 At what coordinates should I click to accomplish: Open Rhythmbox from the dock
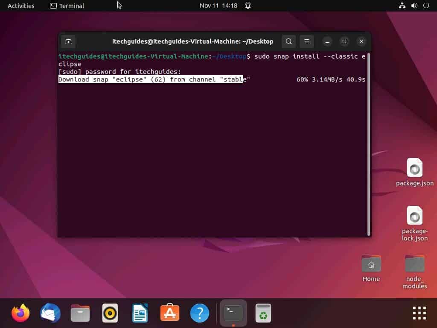coord(110,313)
